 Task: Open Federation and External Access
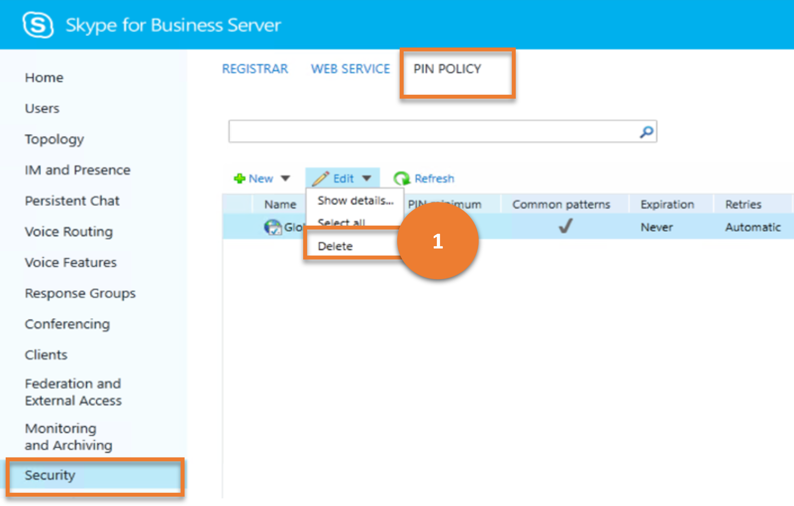coord(74,392)
